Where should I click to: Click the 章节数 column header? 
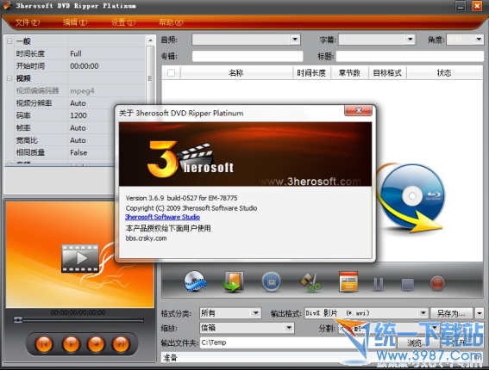[349, 73]
